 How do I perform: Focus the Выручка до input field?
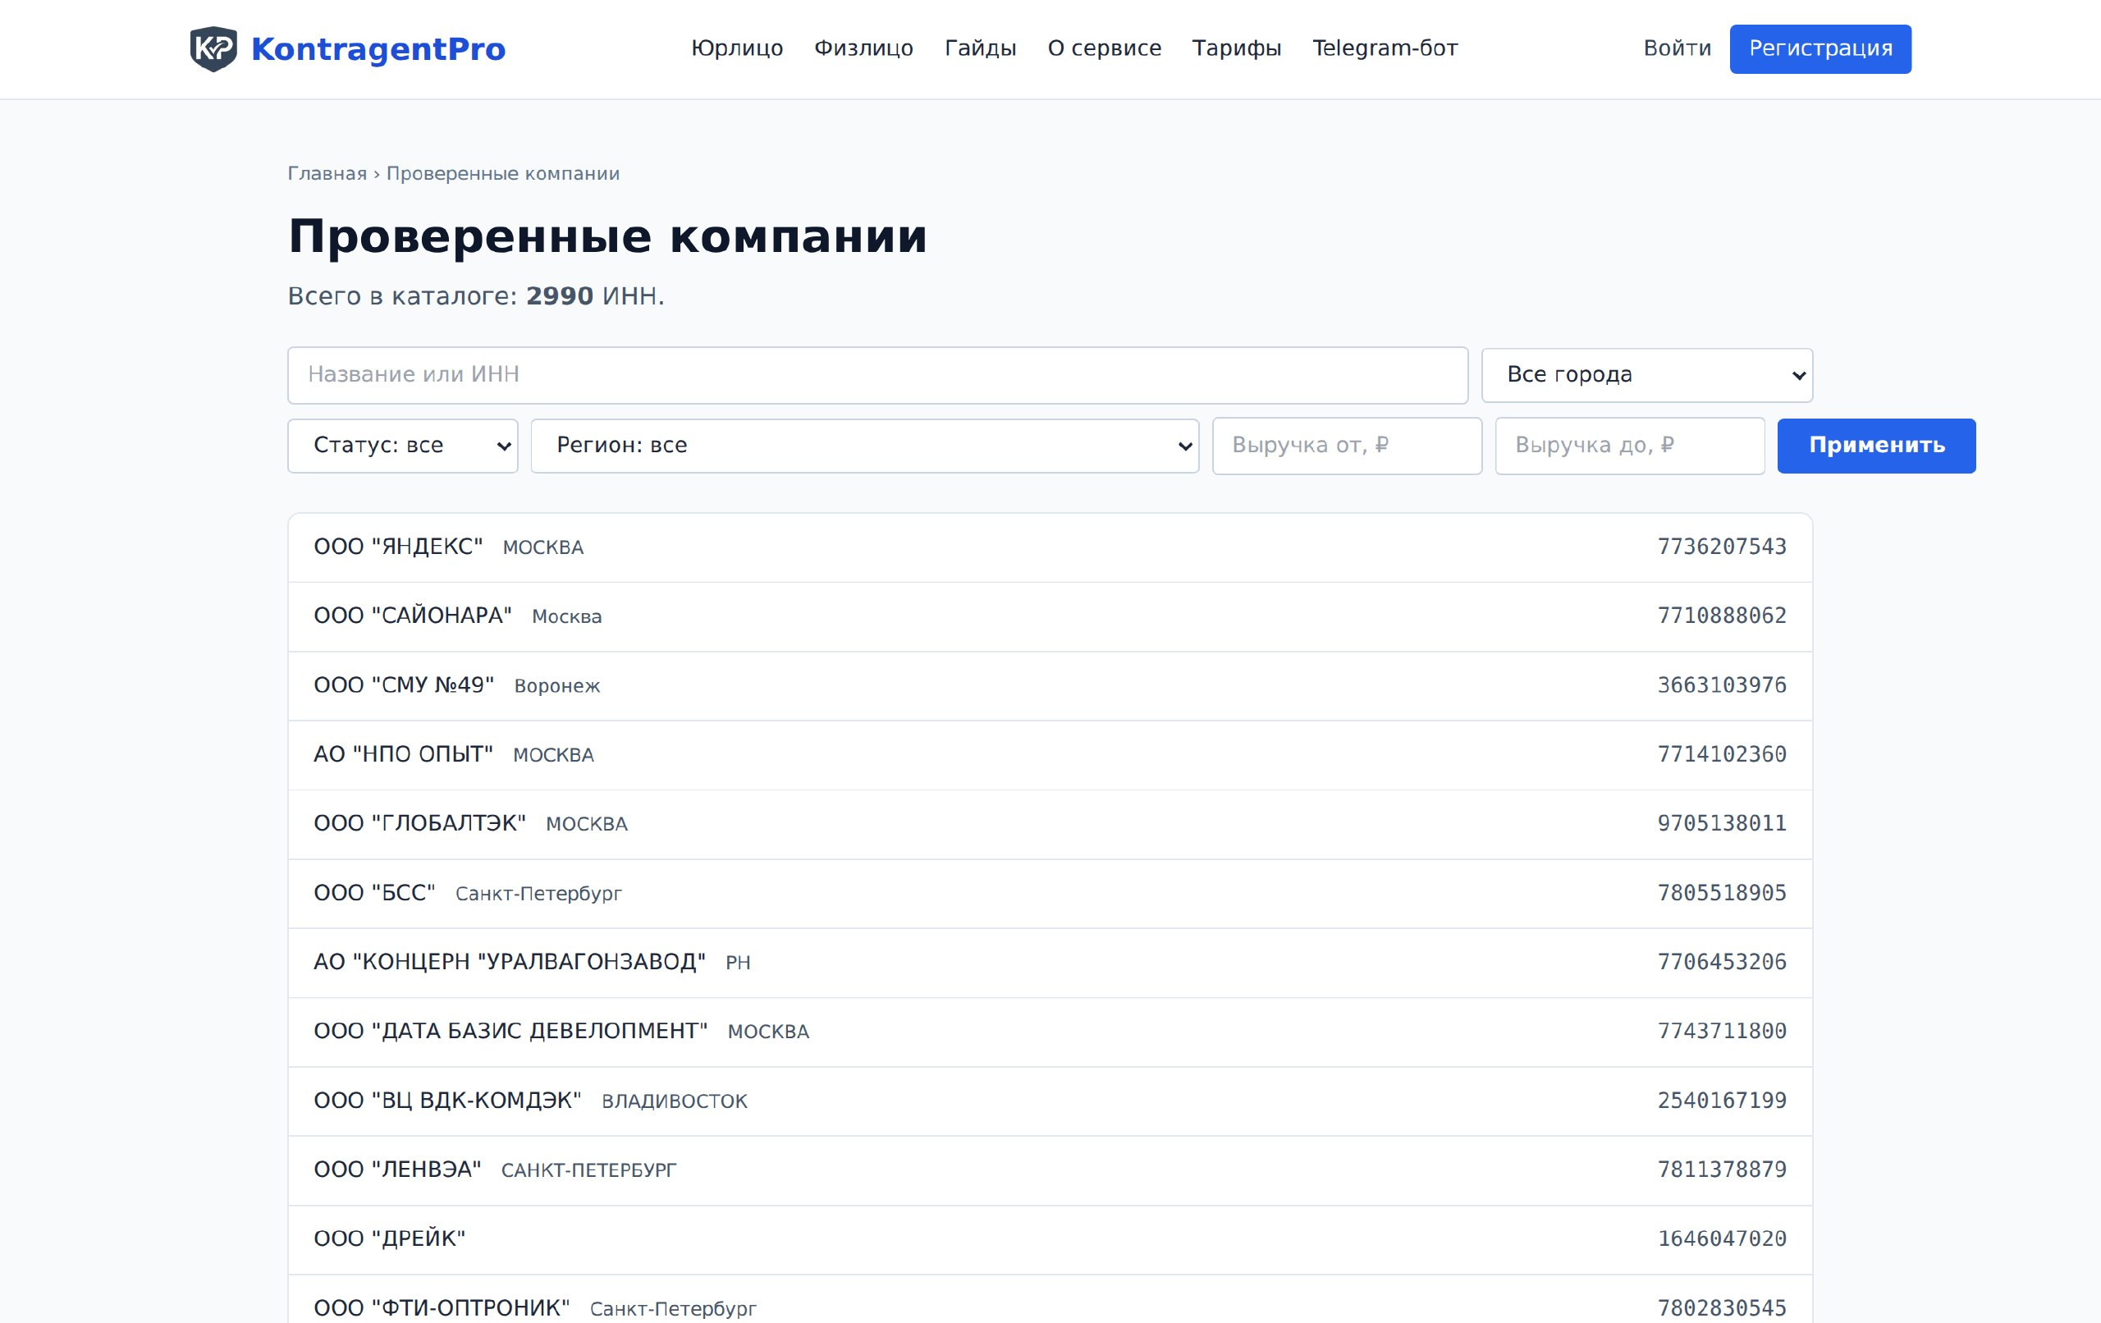(x=1629, y=446)
